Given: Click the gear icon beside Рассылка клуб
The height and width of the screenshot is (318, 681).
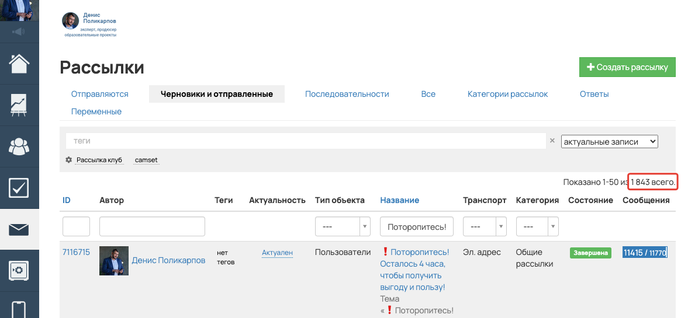Looking at the screenshot, I should (x=68, y=160).
